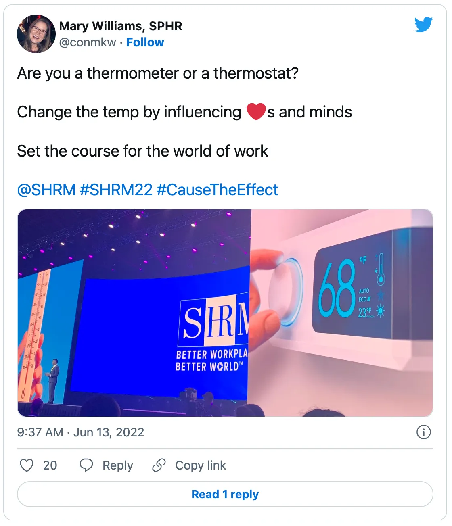Screen dimensions: 452x526
Task: Open the reply speech bubble icon
Action: pyautogui.click(x=86, y=465)
